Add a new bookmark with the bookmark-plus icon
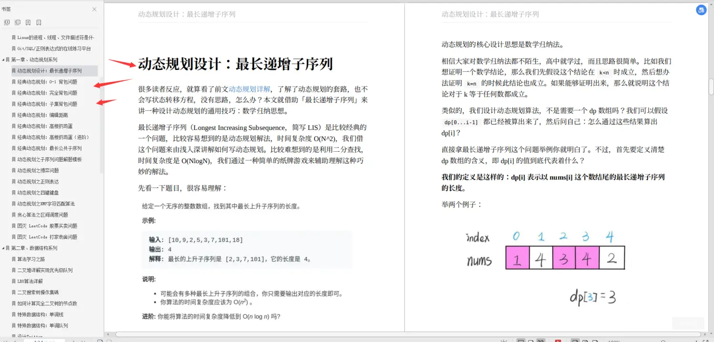The width and height of the screenshot is (714, 342). click(28, 22)
